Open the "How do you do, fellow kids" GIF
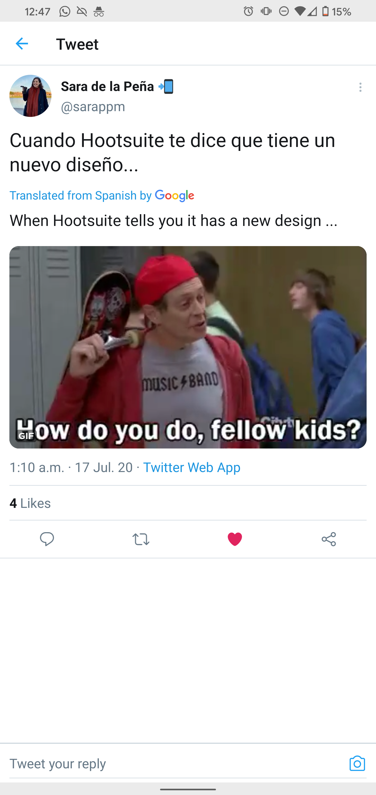Screen dimensions: 376x795 click(188, 347)
